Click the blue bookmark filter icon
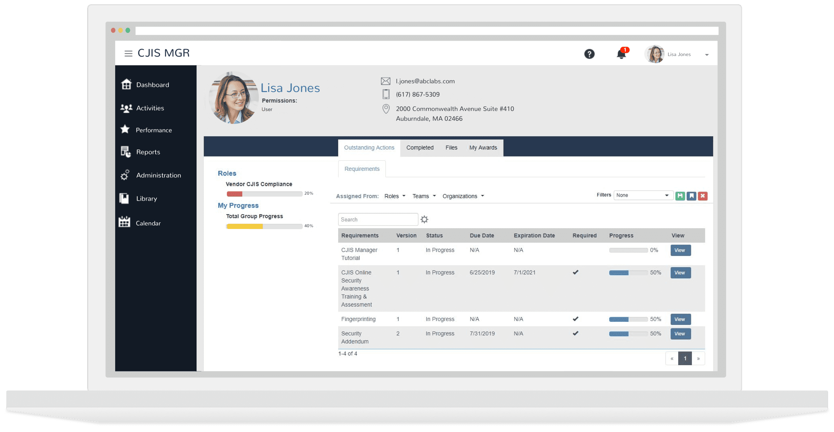The height and width of the screenshot is (432, 834). 691,196
